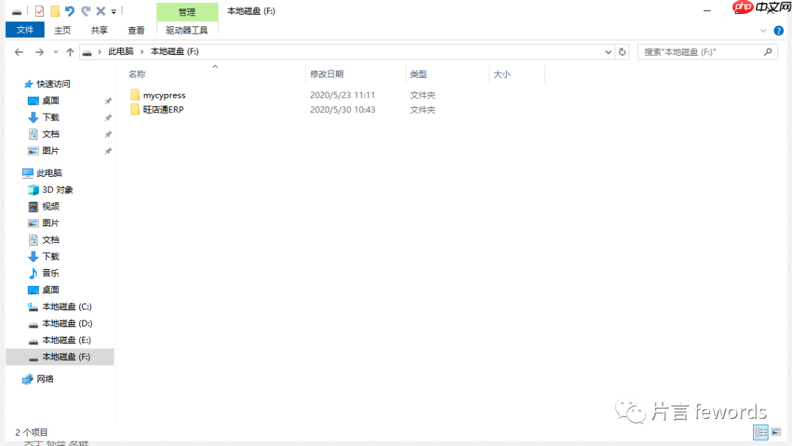
Task: Open 视频 in the navigation pane
Action: tap(51, 206)
